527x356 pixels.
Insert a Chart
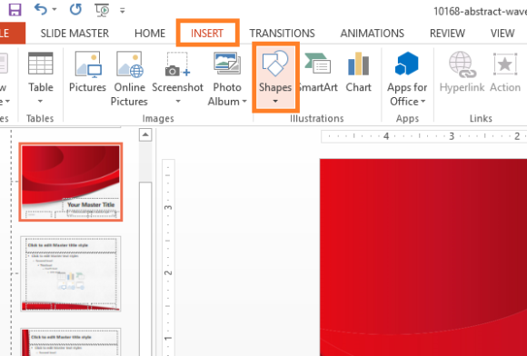click(x=358, y=72)
